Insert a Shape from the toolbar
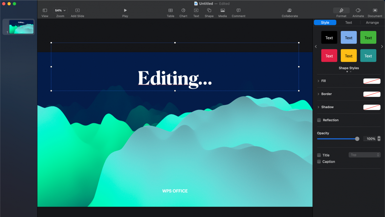Viewport: 385px width, 217px height. tap(209, 12)
